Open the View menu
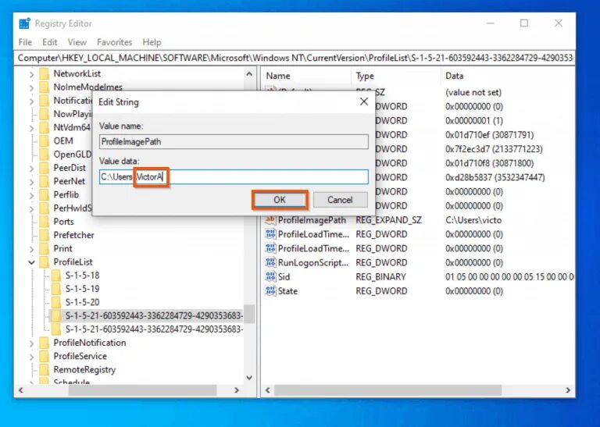 (77, 42)
